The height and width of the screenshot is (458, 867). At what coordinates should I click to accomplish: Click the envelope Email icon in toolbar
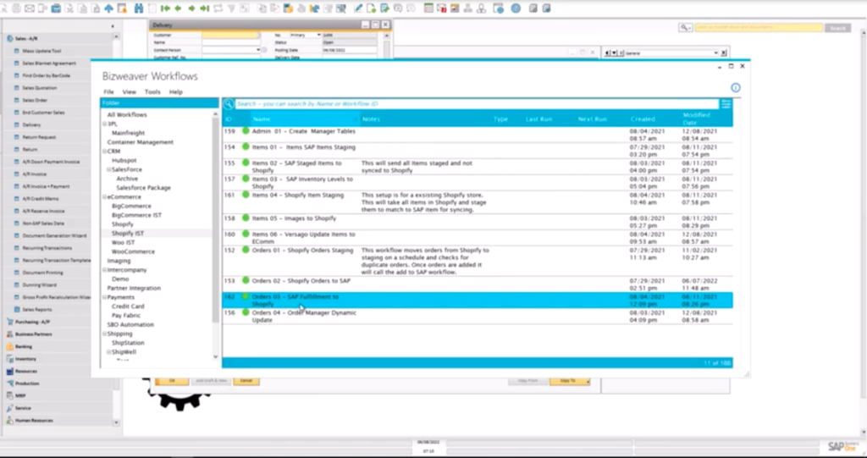pos(30,8)
